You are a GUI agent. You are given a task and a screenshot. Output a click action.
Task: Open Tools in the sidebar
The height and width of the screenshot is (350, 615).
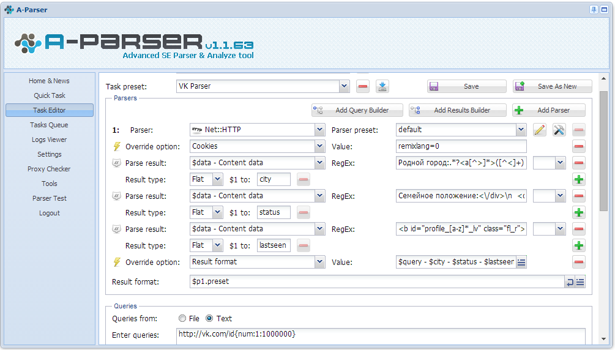[x=49, y=184]
